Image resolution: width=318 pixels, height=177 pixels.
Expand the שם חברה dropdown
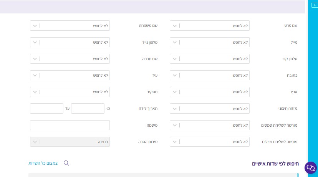(70, 59)
